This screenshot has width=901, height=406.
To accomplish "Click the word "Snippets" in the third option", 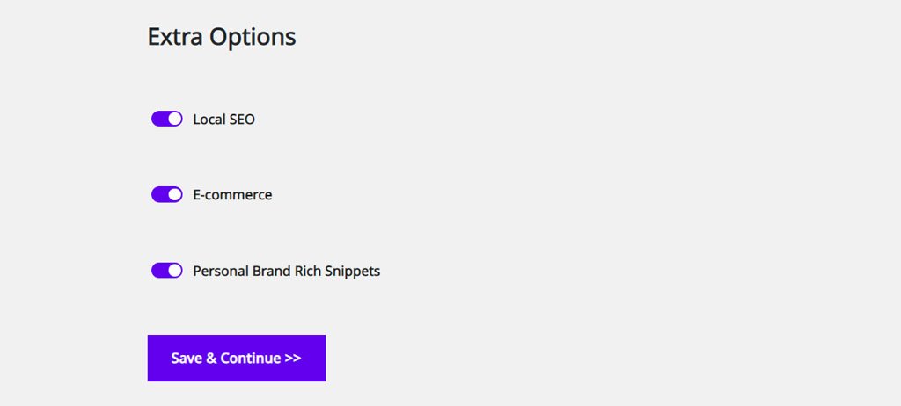I will pyautogui.click(x=352, y=271).
